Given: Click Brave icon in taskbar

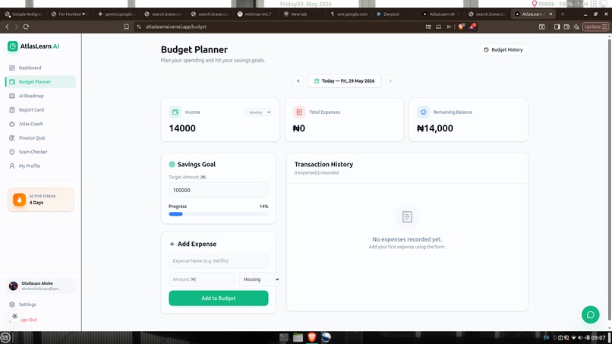Looking at the screenshot, I should click(x=312, y=337).
